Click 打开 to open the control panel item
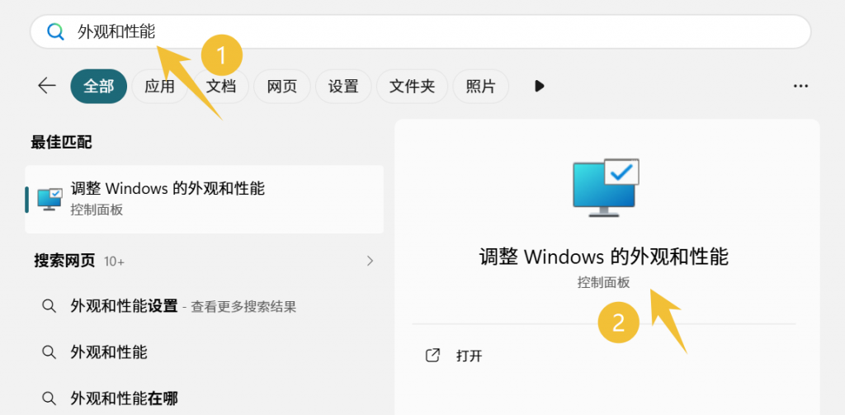 tap(470, 356)
